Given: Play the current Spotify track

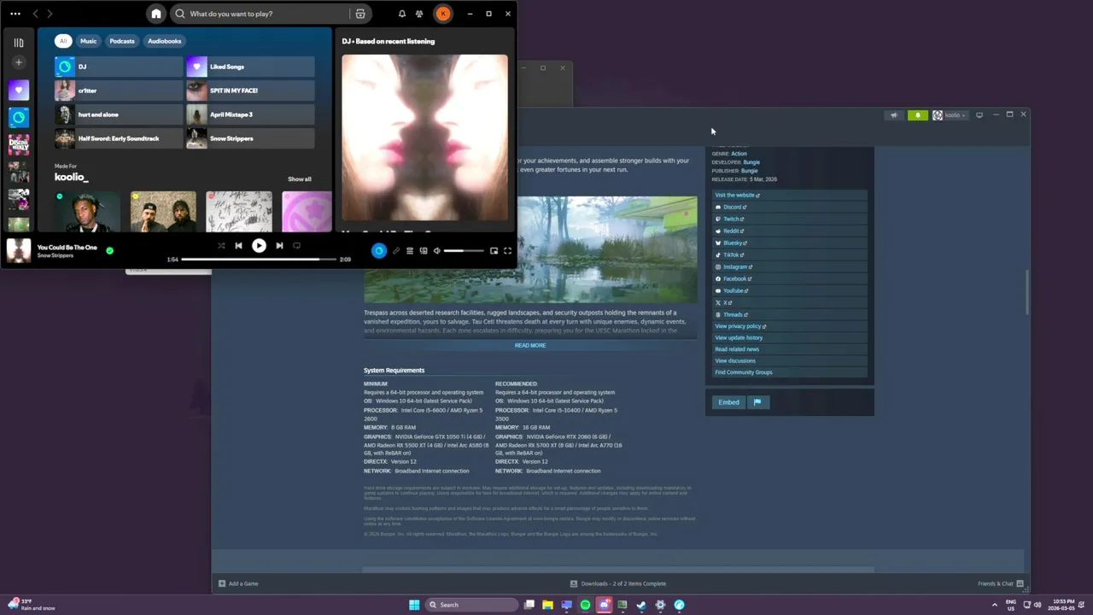Looking at the screenshot, I should (x=259, y=246).
